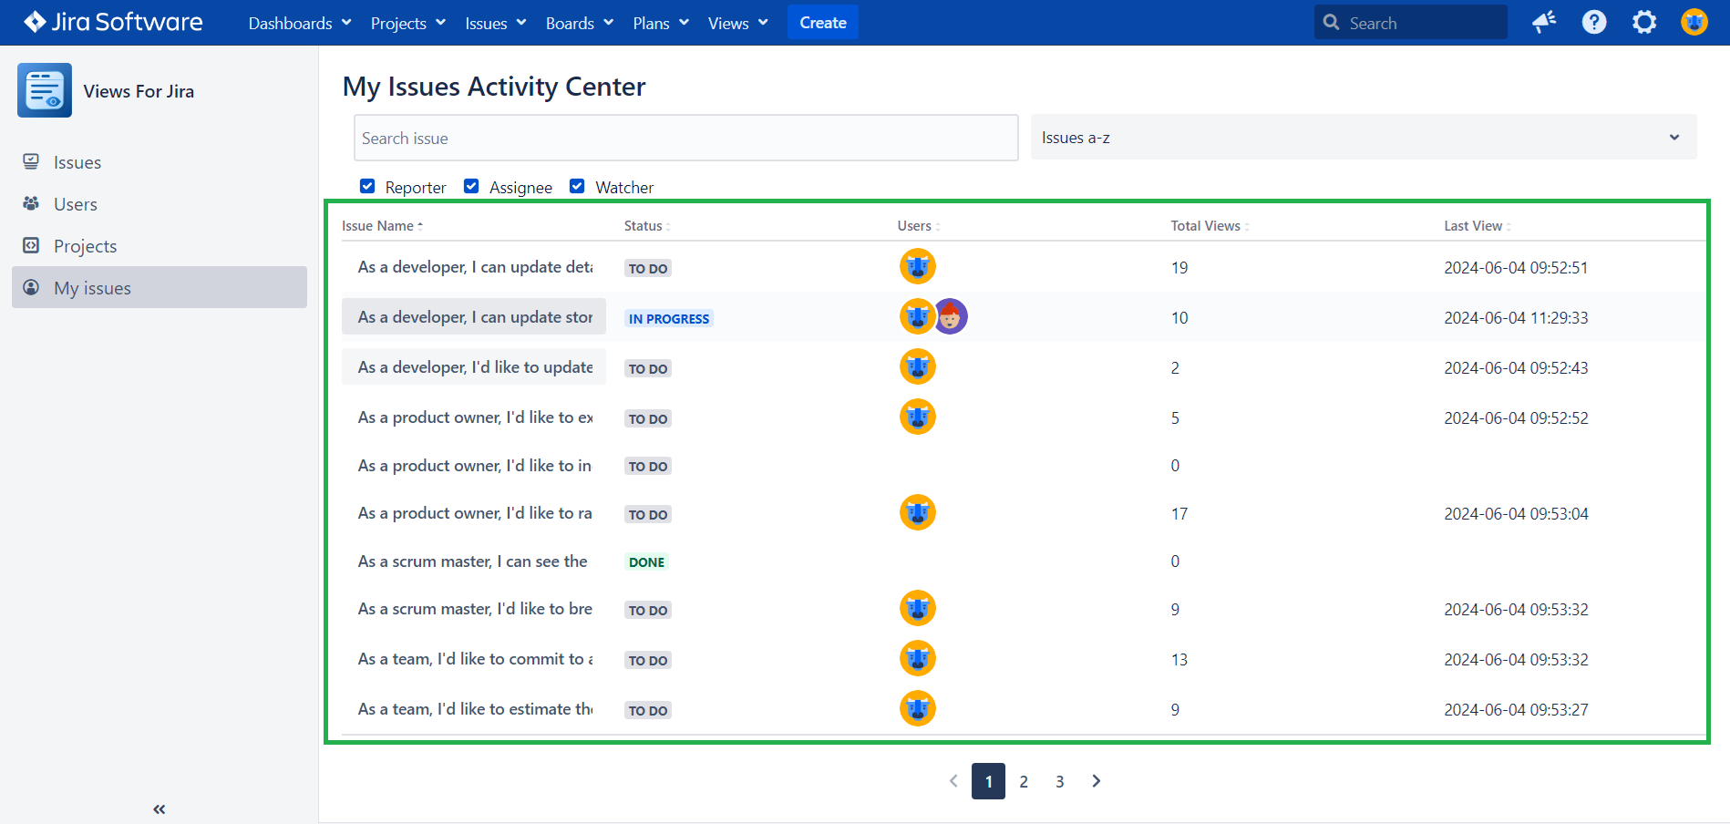Open the notifications megaphone icon
The image size is (1730, 824).
1544,22
